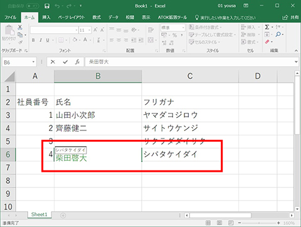
Task: Switch to the 挿入 tab
Action: click(46, 18)
